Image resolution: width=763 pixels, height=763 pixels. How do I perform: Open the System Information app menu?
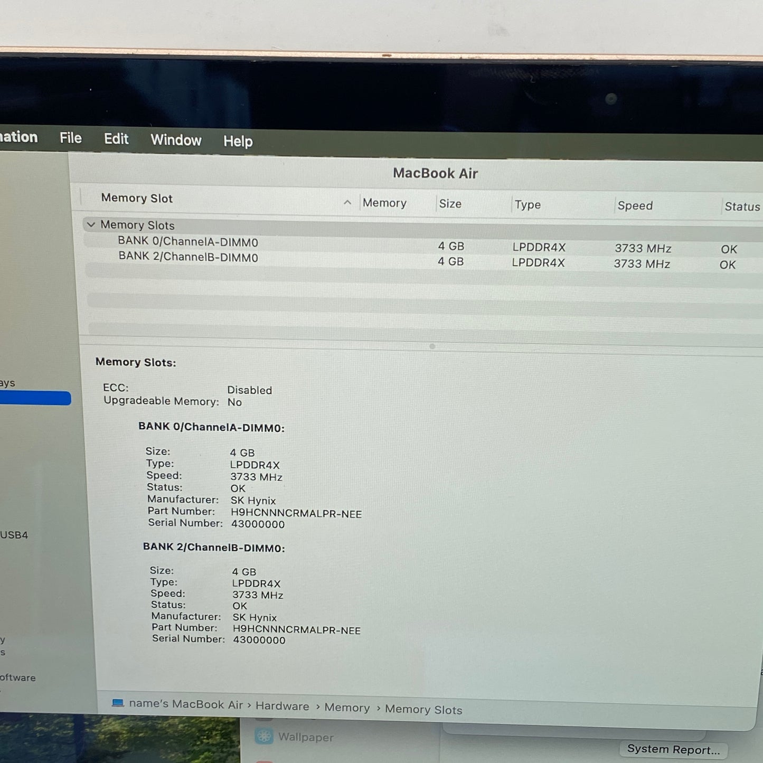pos(18,137)
